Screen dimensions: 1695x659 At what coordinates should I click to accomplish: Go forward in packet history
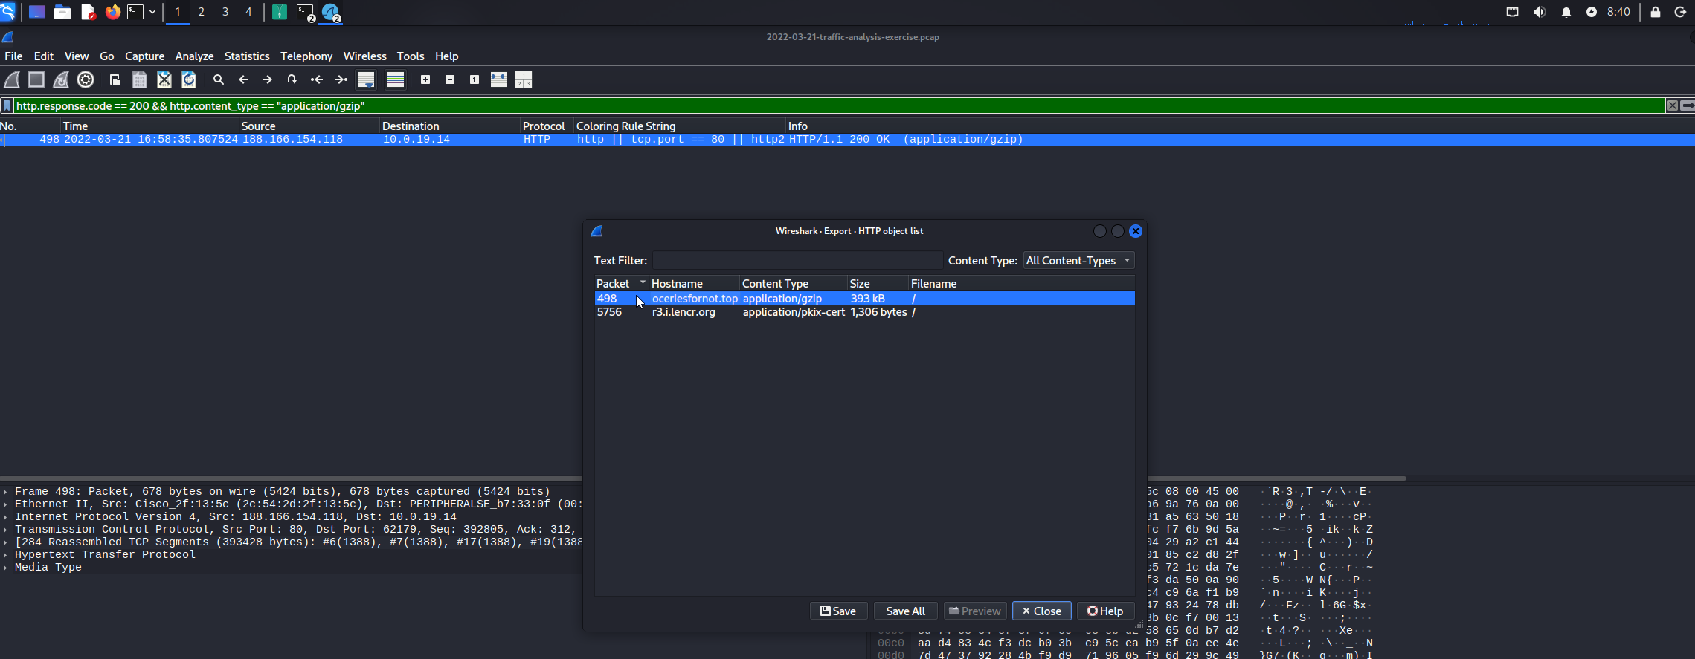coord(268,79)
